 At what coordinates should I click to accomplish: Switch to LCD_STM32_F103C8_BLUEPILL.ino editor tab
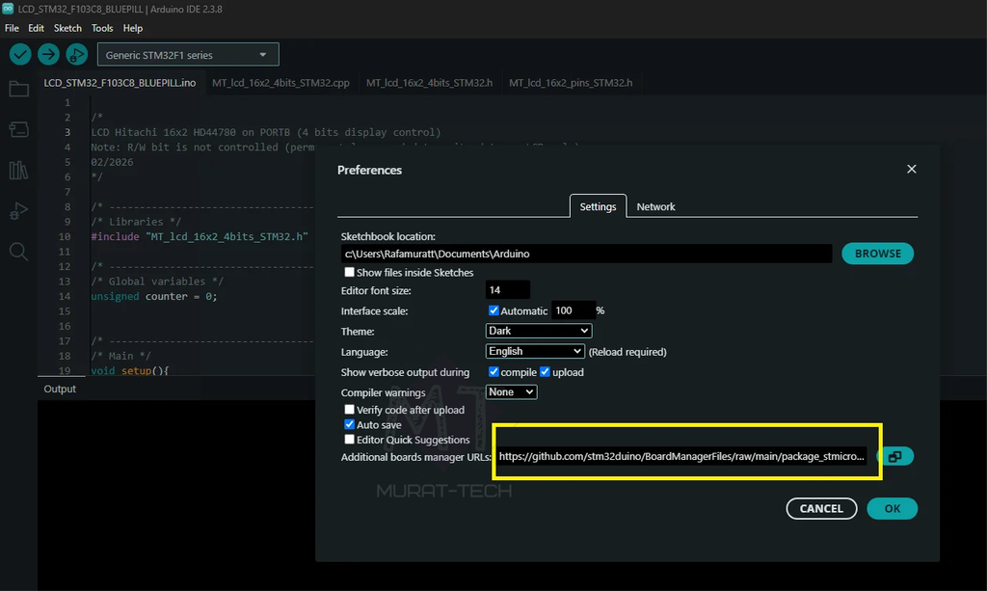pos(120,83)
